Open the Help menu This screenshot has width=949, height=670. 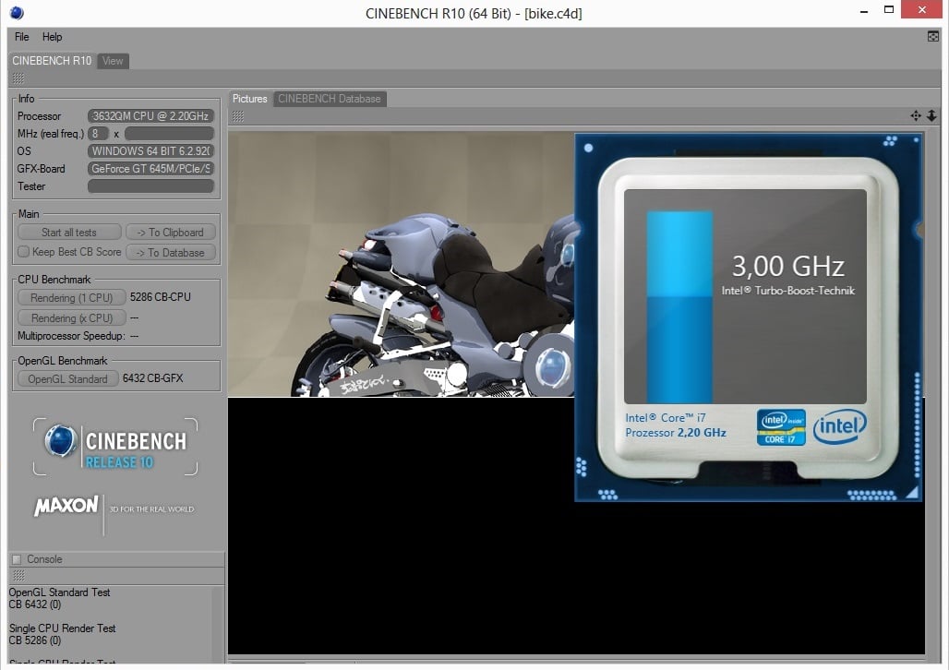[53, 37]
